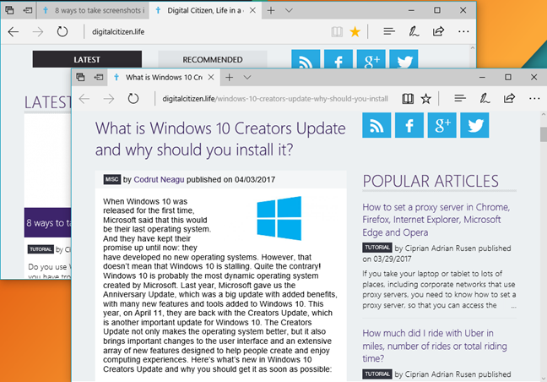The image size is (547, 382).
Task: Click the article URL address bar in front window
Action: point(275,99)
